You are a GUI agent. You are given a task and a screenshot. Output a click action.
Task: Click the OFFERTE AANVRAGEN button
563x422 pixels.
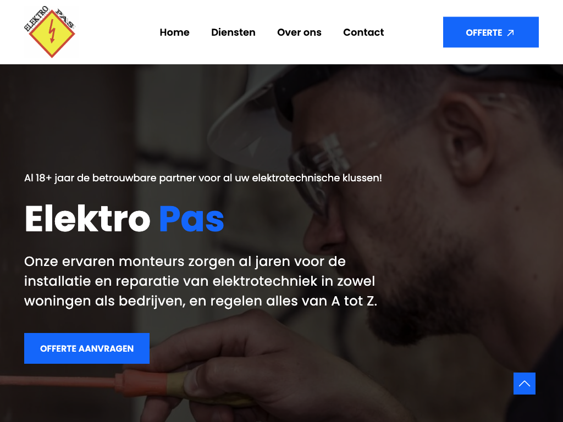tap(87, 348)
